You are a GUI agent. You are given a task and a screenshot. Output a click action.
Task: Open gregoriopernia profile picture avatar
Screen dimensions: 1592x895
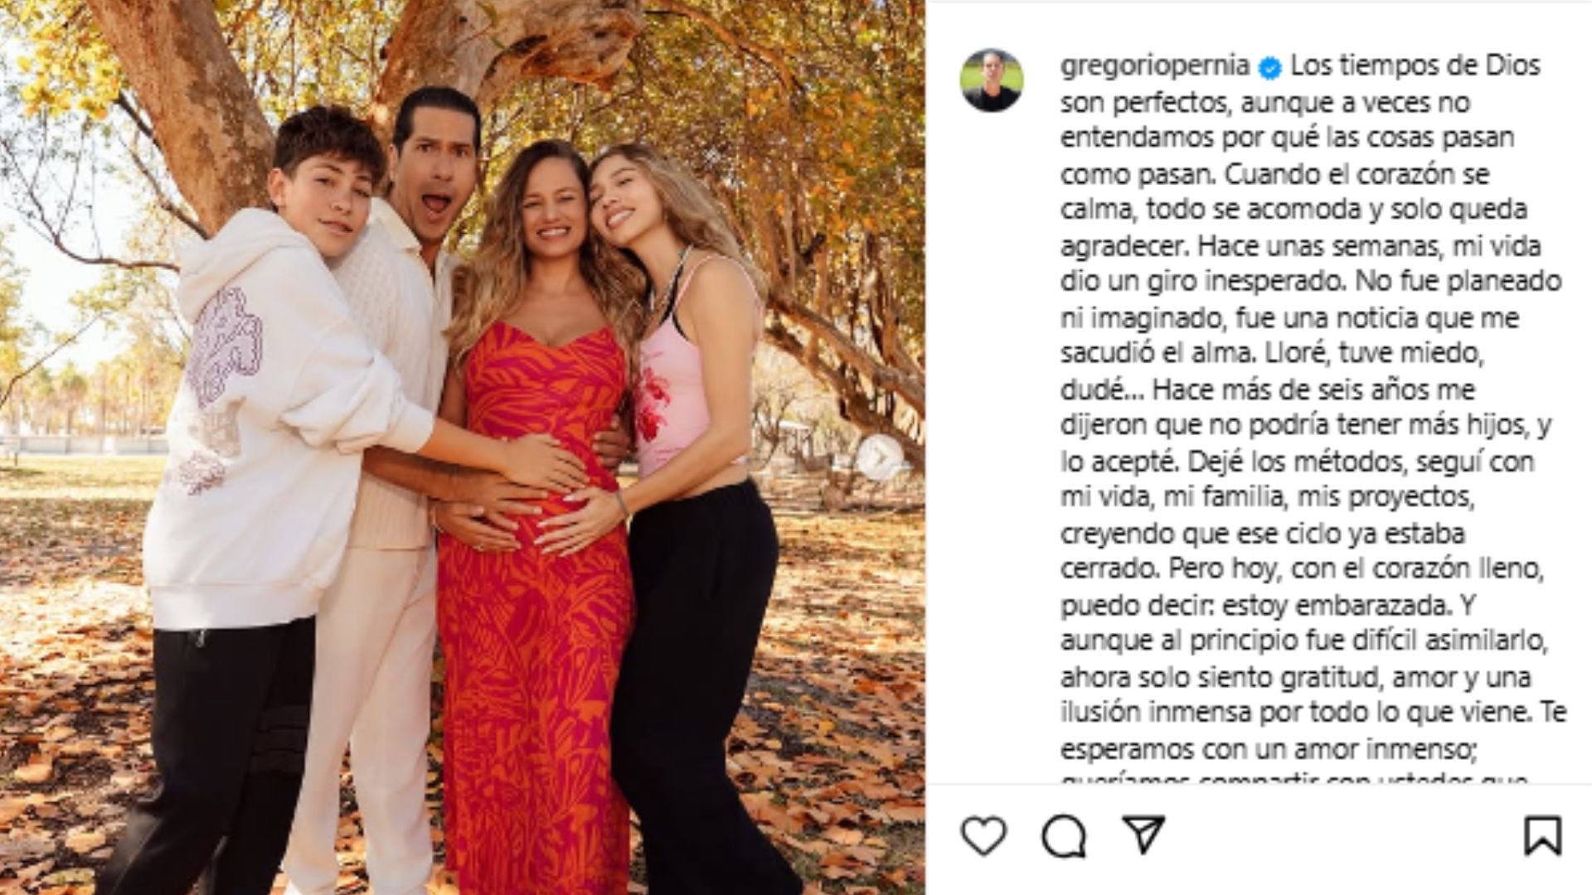pyautogui.click(x=992, y=80)
